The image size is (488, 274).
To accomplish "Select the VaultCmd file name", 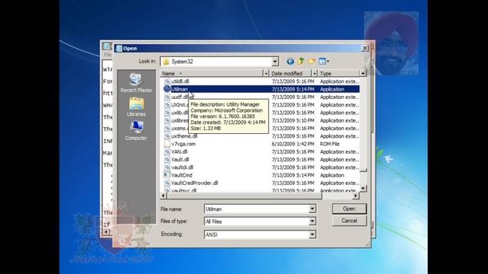I will 181,175.
